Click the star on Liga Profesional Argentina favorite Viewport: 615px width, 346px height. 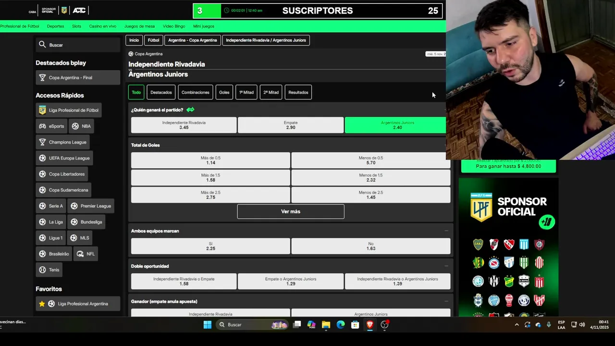[x=42, y=304]
